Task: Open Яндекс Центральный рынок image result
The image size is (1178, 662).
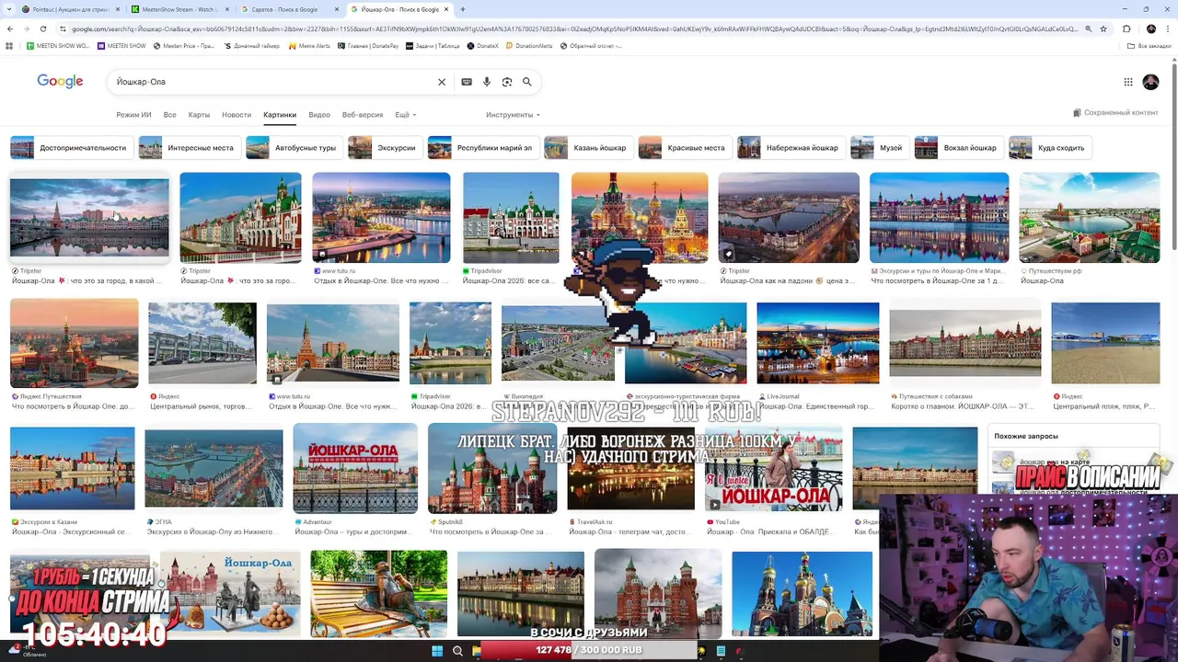Action: [202, 343]
